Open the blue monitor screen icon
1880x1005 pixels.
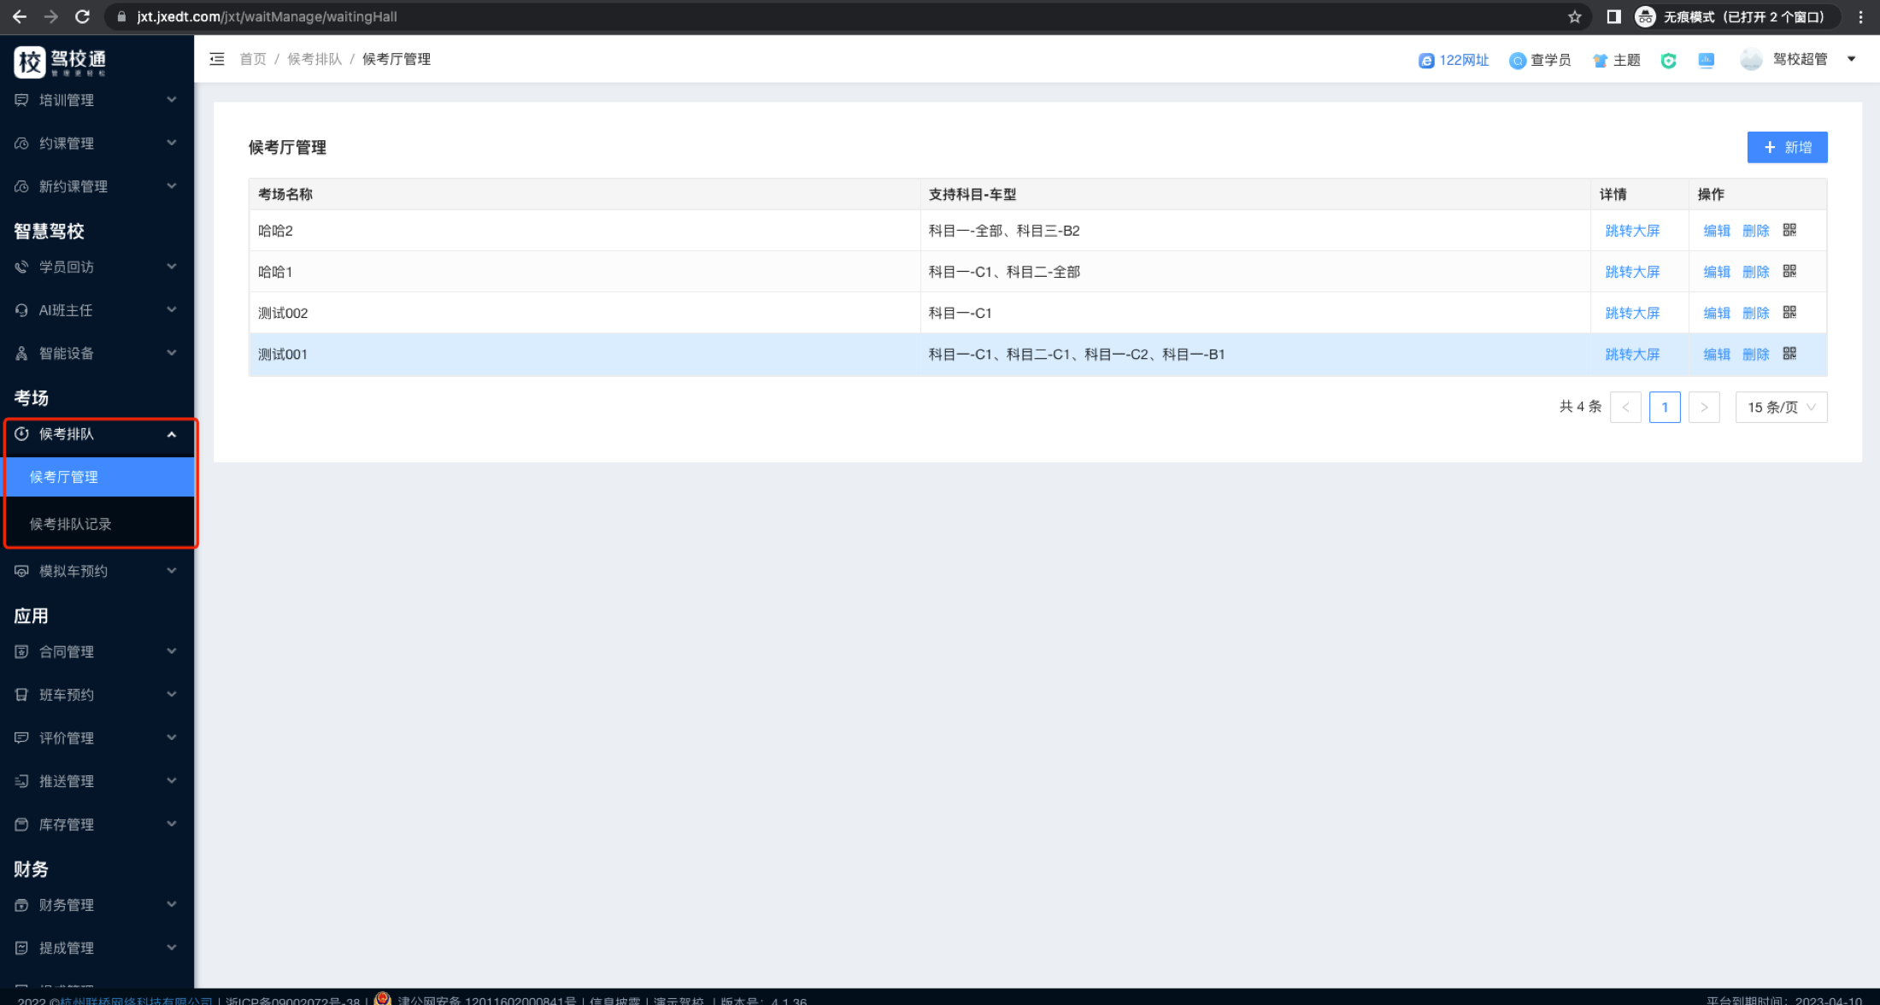pyautogui.click(x=1706, y=60)
